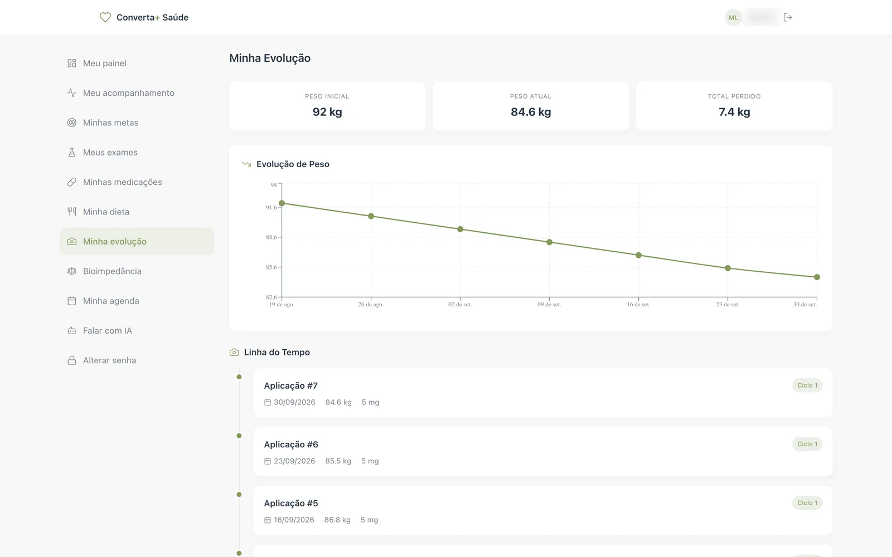Click the heart logo icon in header
The image size is (892, 557).
click(x=105, y=17)
